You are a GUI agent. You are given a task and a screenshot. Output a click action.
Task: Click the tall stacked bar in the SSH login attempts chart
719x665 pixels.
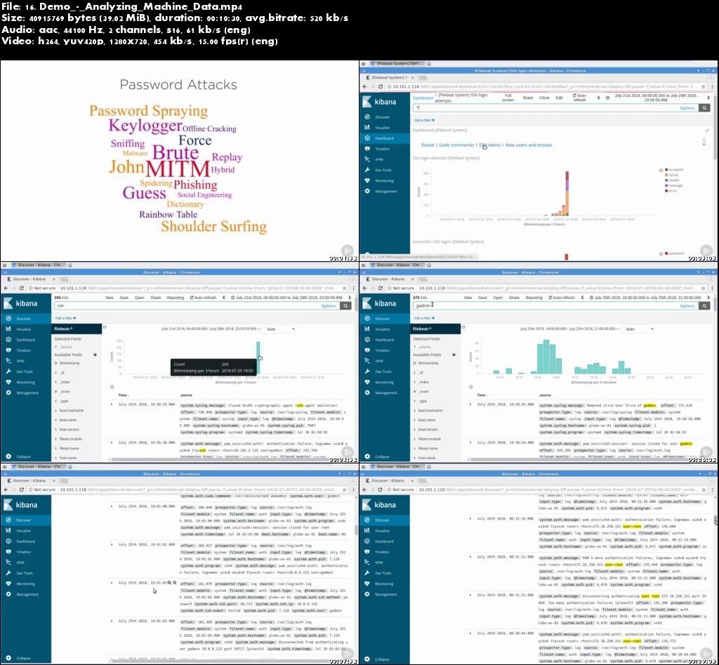tap(567, 193)
